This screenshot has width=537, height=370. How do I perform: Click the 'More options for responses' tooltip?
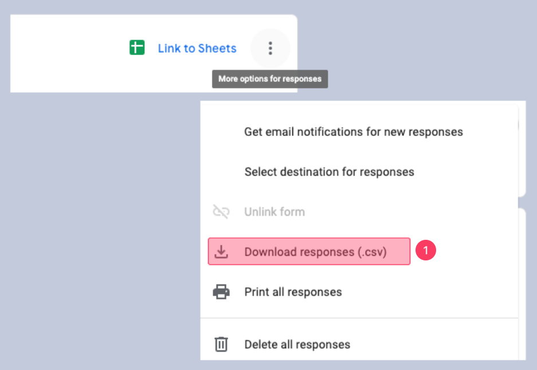click(x=270, y=79)
